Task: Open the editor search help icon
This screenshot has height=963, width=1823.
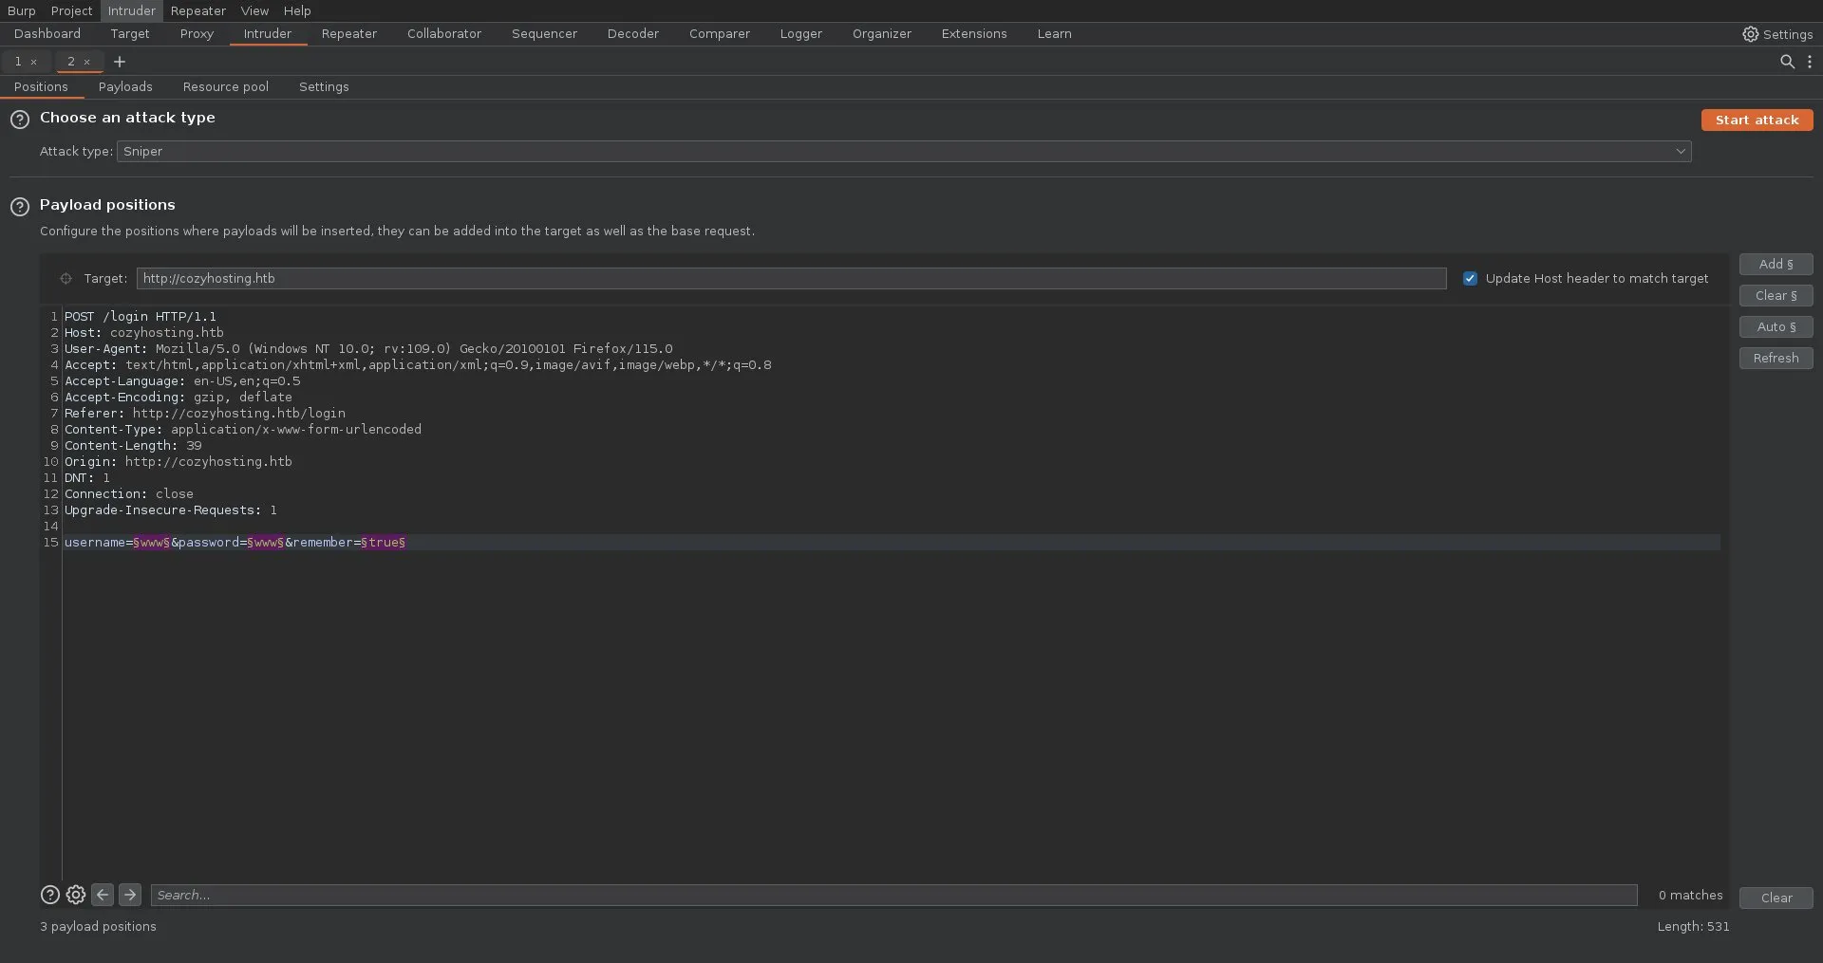Action: coord(50,895)
